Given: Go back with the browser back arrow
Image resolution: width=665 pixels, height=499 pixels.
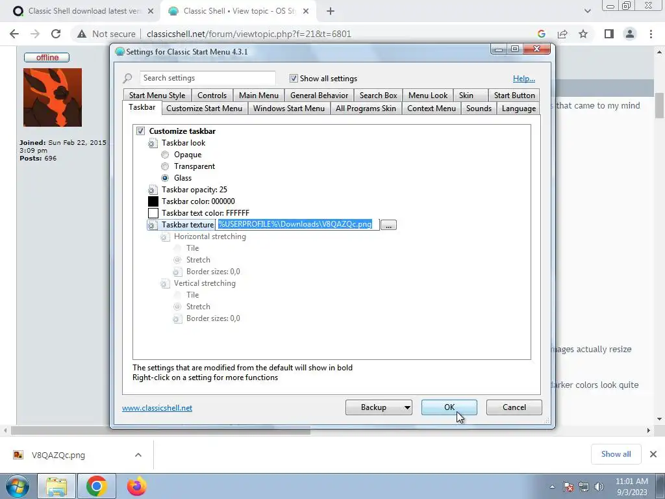Looking at the screenshot, I should [14, 34].
